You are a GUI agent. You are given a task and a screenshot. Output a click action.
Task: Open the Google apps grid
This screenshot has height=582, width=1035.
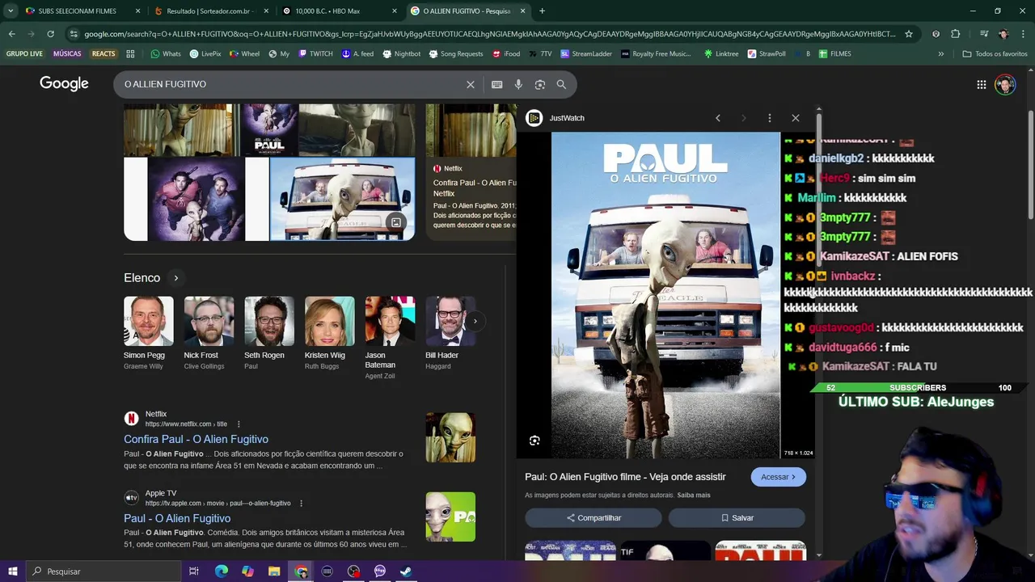(981, 84)
